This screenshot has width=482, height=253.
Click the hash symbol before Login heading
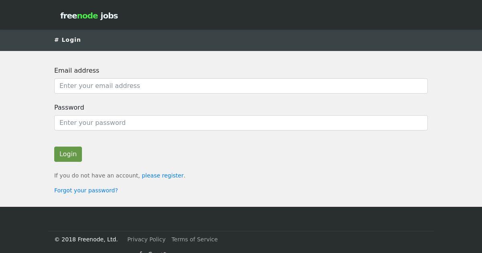pos(57,40)
